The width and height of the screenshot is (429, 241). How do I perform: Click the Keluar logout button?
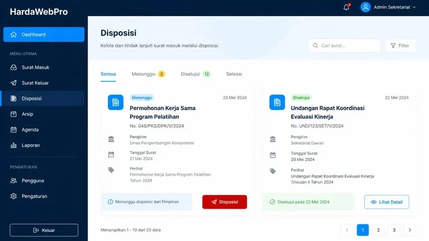[44, 230]
